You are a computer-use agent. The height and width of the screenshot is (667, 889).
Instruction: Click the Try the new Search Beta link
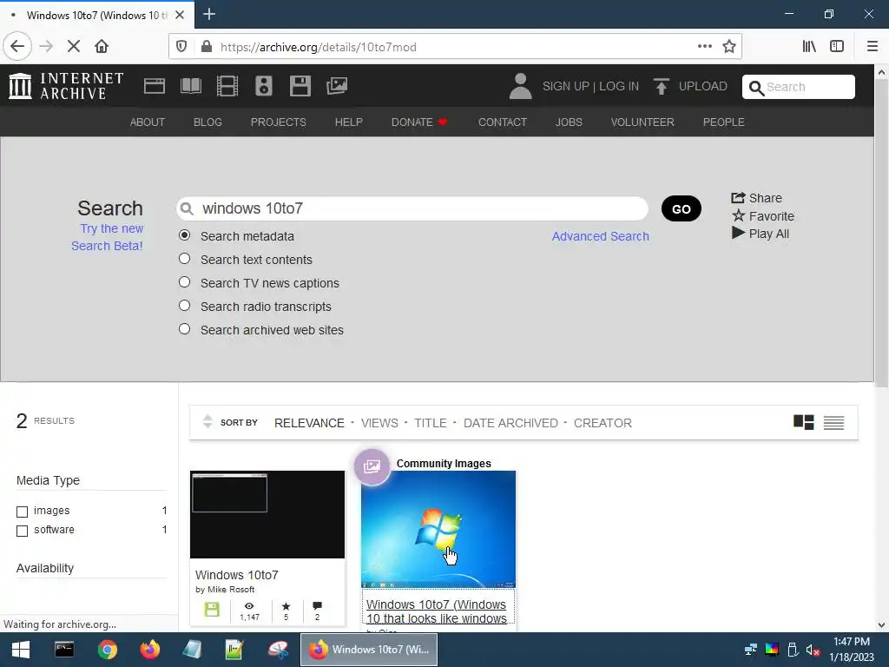[107, 237]
